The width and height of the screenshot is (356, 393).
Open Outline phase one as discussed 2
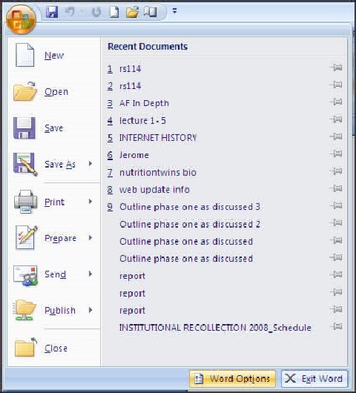click(190, 224)
